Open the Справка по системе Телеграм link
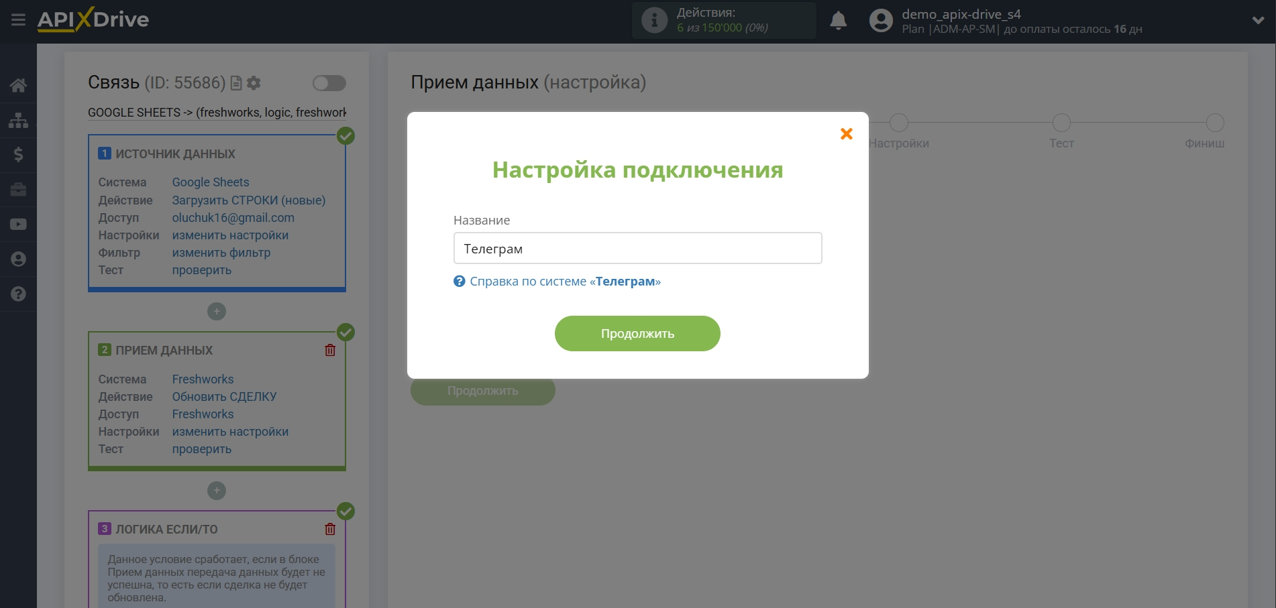 click(x=564, y=282)
